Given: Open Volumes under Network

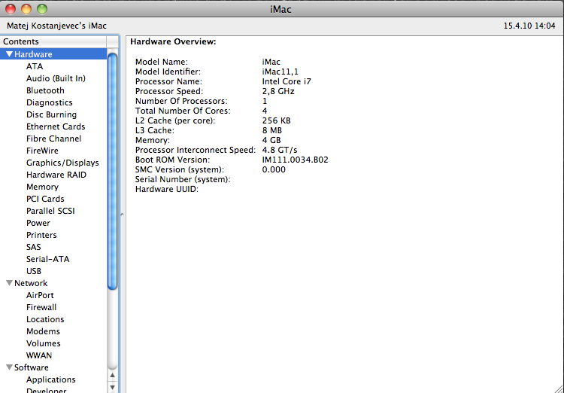Looking at the screenshot, I should (x=43, y=343).
